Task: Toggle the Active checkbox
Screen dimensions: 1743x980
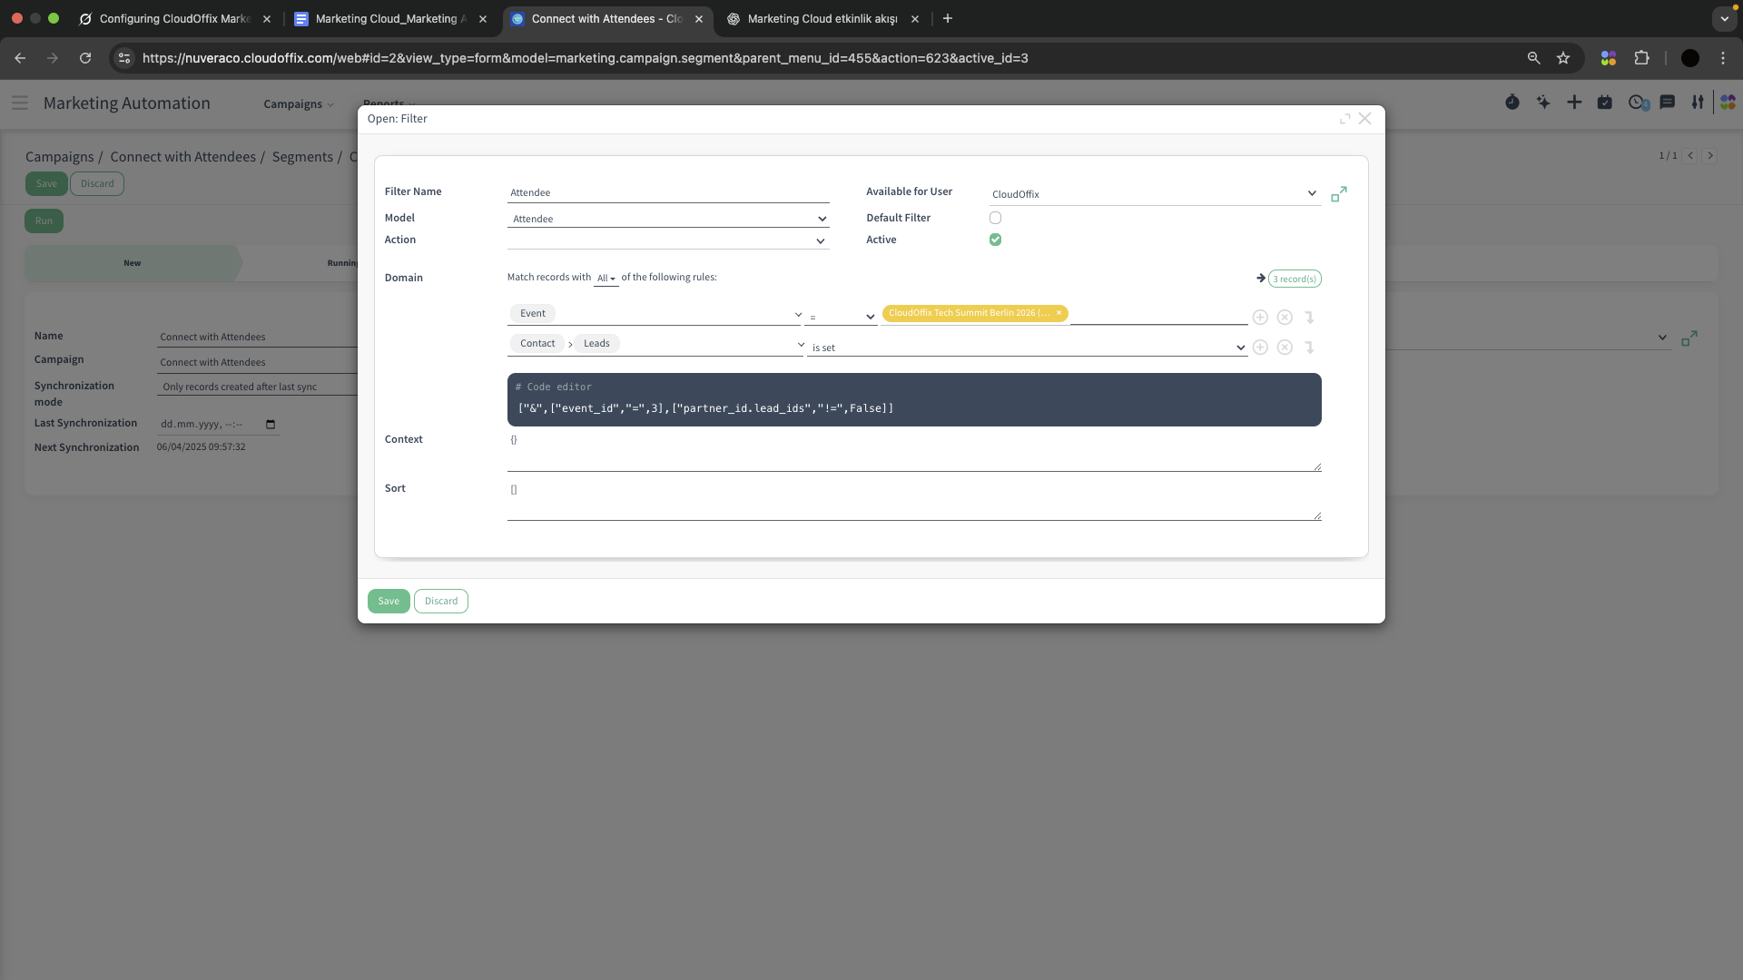Action: (x=995, y=240)
